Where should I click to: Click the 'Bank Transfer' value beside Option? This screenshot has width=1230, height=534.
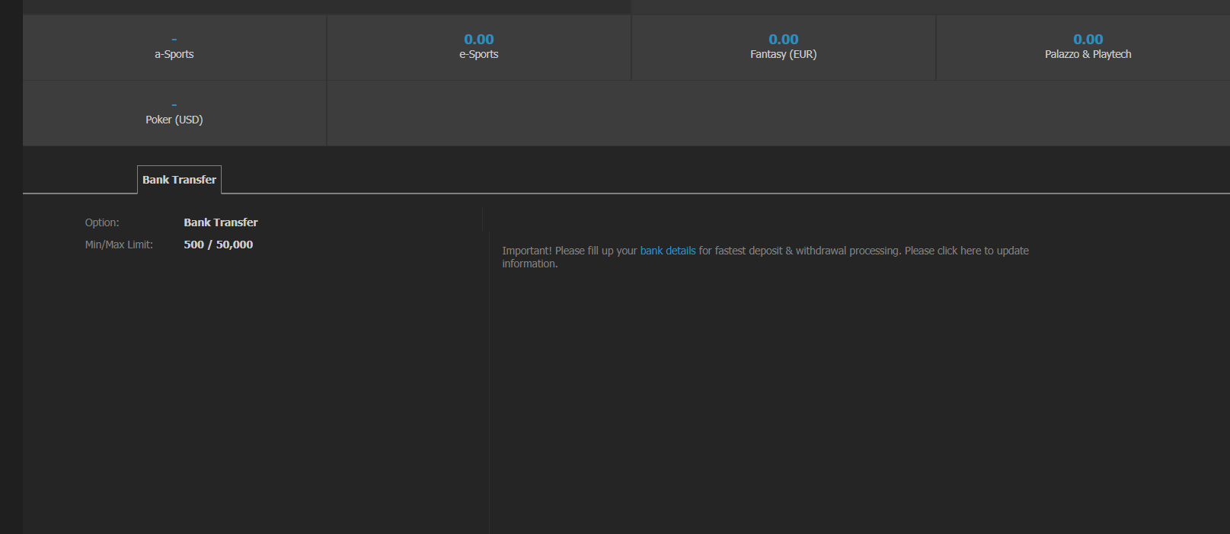click(221, 222)
